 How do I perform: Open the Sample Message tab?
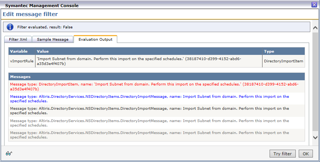(x=53, y=39)
